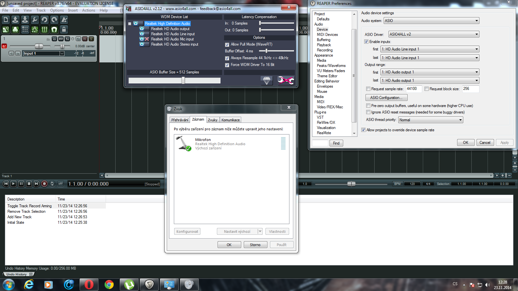The width and height of the screenshot is (518, 291).
Task: Click the transport Stop button
Action: coord(29,184)
